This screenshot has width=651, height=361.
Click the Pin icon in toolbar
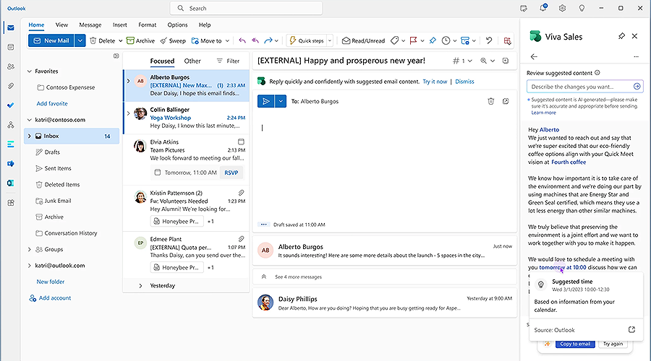pyautogui.click(x=433, y=40)
